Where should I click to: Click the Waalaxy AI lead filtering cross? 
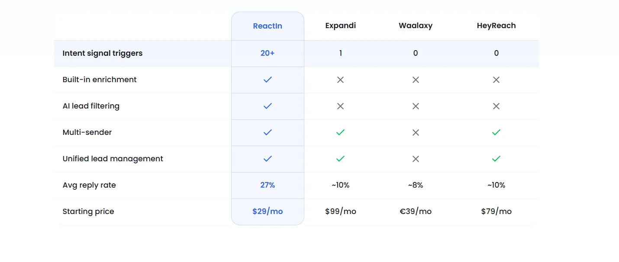tap(416, 106)
